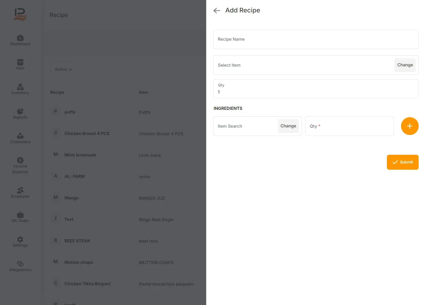Select the AL- FARM recipe row
Viewport: 424px width, 305px height.
pyautogui.click(x=74, y=177)
